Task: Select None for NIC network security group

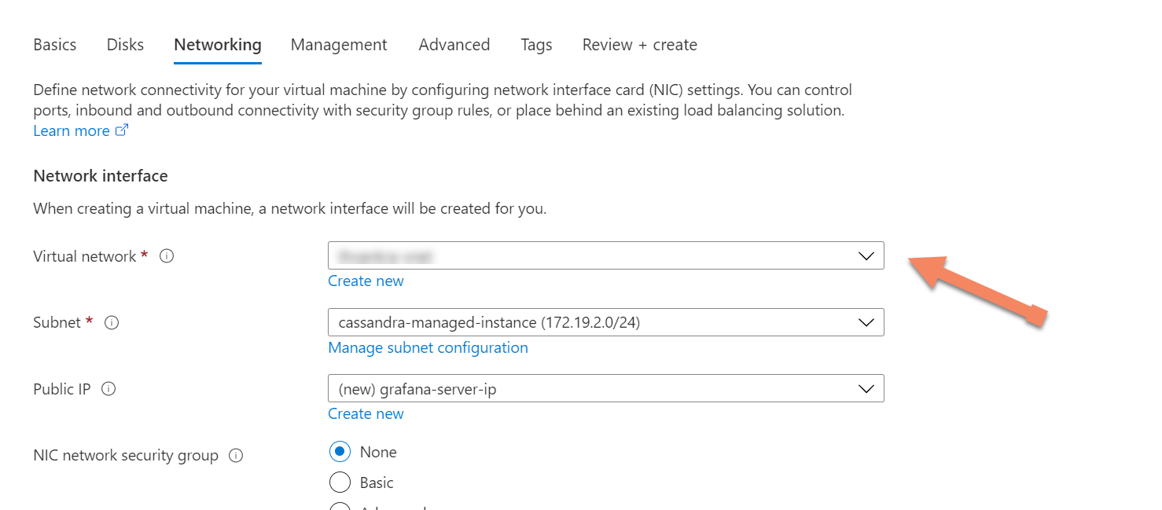Action: [x=340, y=452]
